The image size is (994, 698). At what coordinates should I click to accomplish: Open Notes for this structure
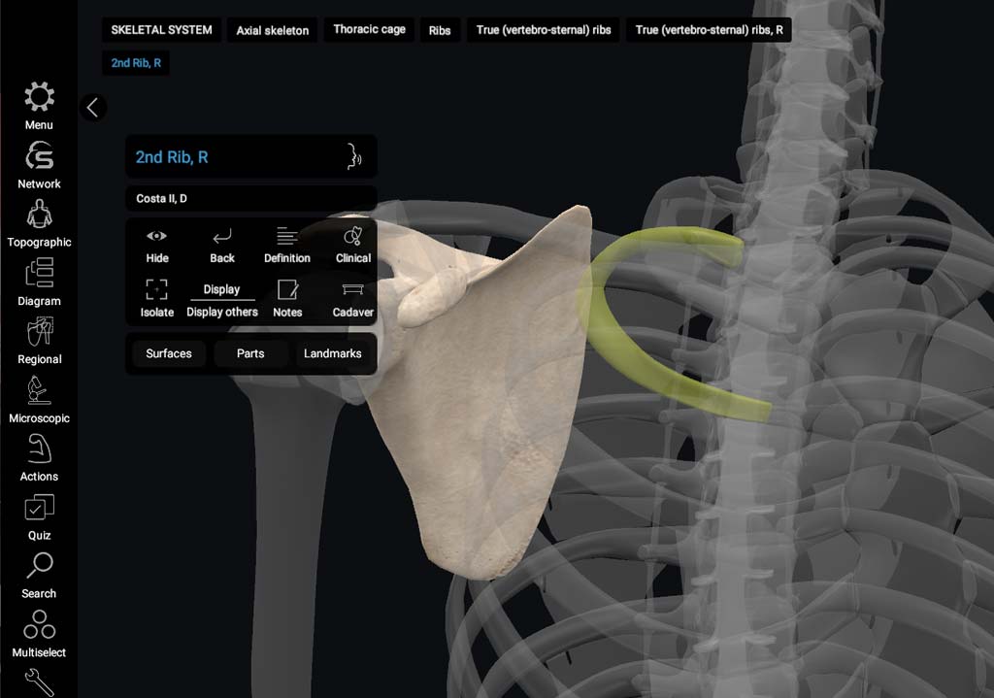[x=287, y=299]
